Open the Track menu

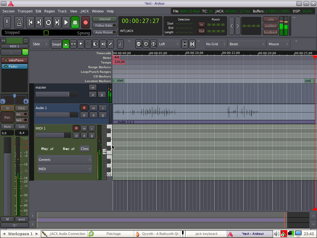click(62, 11)
